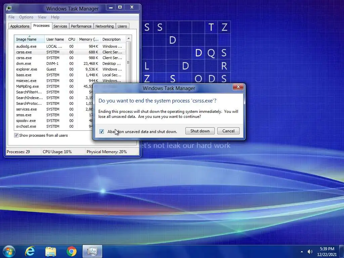Switch to the Services tab
The image size is (344, 258).
coord(60,26)
